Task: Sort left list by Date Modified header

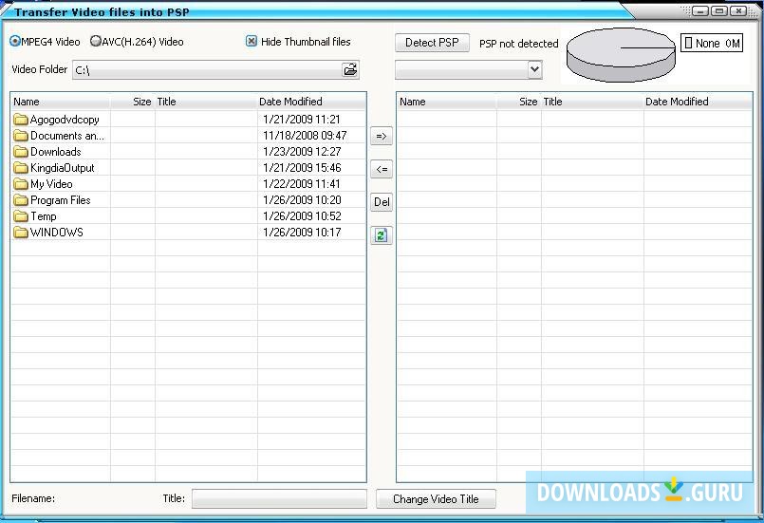Action: (312, 102)
